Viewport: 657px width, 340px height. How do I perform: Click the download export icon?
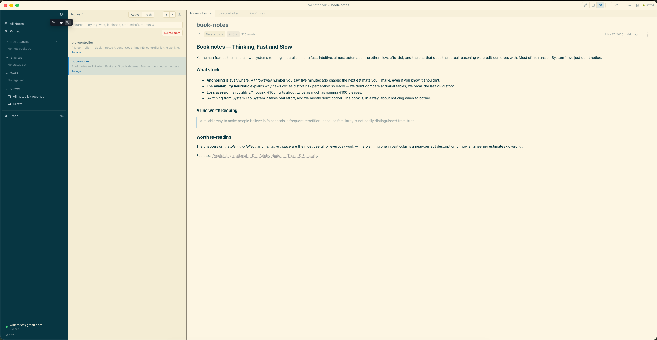pyautogui.click(x=629, y=5)
